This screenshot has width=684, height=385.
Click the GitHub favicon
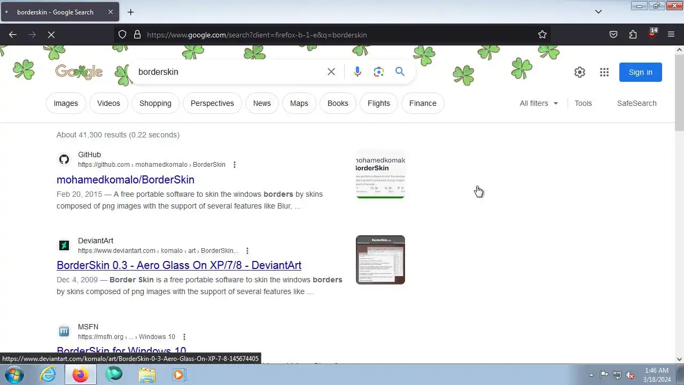tap(64, 159)
